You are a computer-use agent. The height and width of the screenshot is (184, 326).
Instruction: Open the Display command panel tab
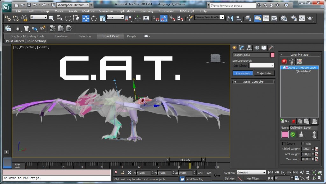click(264, 48)
